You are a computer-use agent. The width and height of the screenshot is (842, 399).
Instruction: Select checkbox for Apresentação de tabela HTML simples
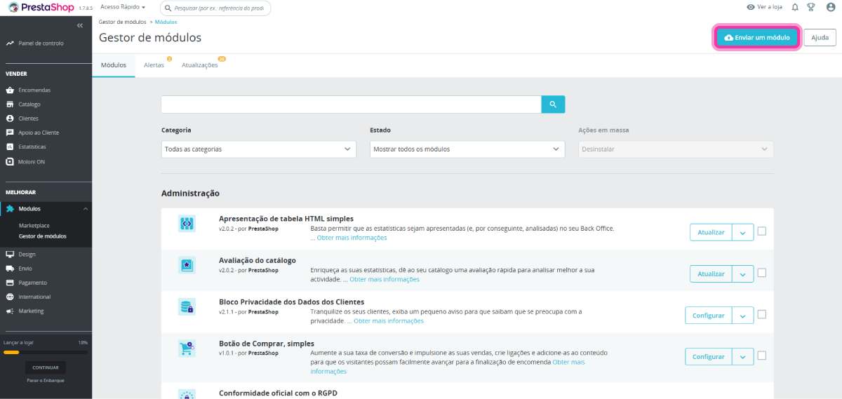click(x=762, y=231)
